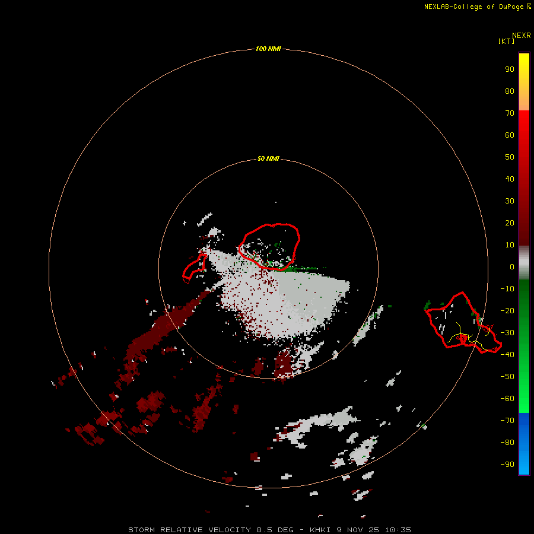Click the -50 value on the velocity scale
The height and width of the screenshot is (534, 534).
507,377
